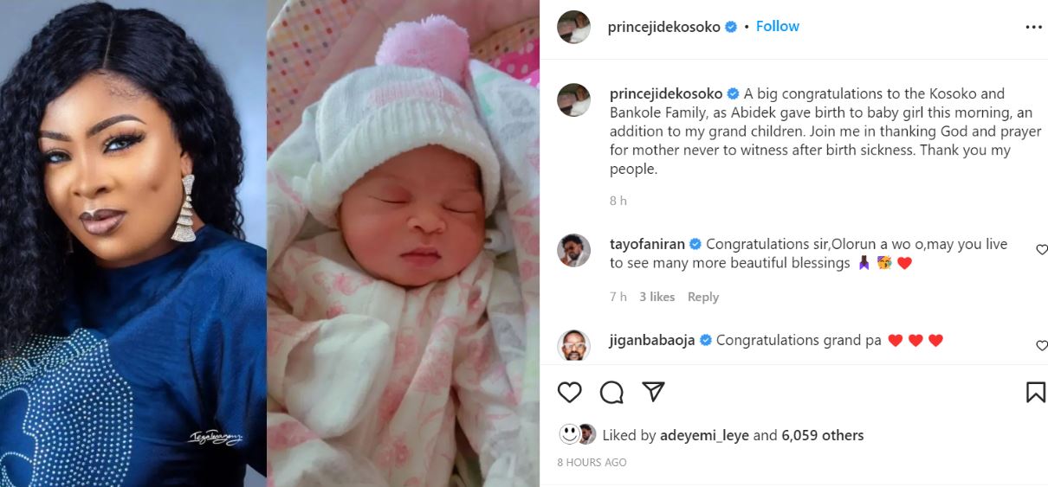This screenshot has height=487, width=1048.
Task: Open comments using the speech bubble icon
Action: point(611,393)
